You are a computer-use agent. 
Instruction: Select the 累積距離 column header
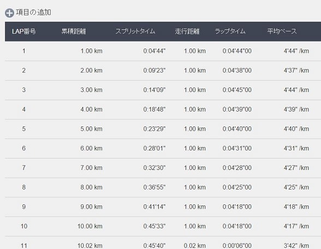click(x=74, y=31)
